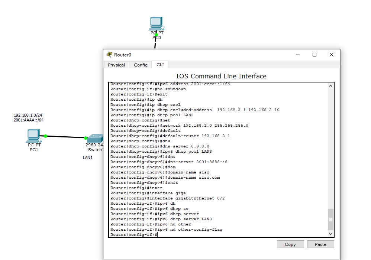371x260 pixels.
Task: Click the 2001:AAAA::/64 label
Action: pyautogui.click(x=29, y=120)
